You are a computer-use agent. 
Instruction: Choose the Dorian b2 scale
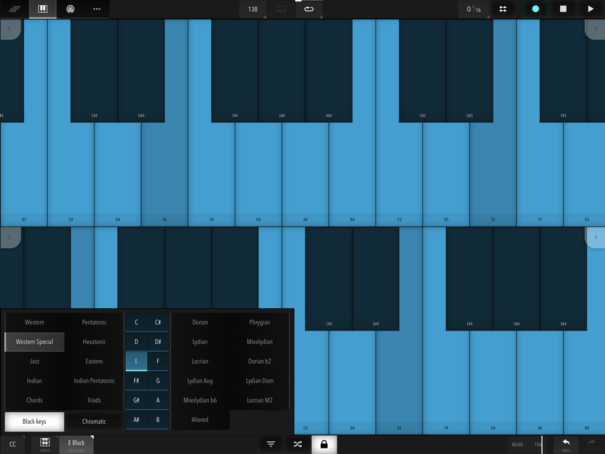pos(260,361)
